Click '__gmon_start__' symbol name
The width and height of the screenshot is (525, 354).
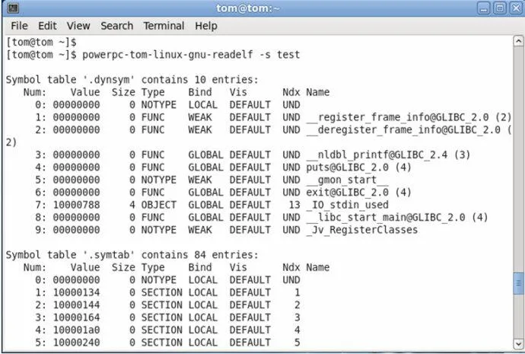click(x=347, y=180)
